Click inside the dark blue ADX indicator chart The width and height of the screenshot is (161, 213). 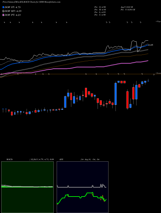82,187
